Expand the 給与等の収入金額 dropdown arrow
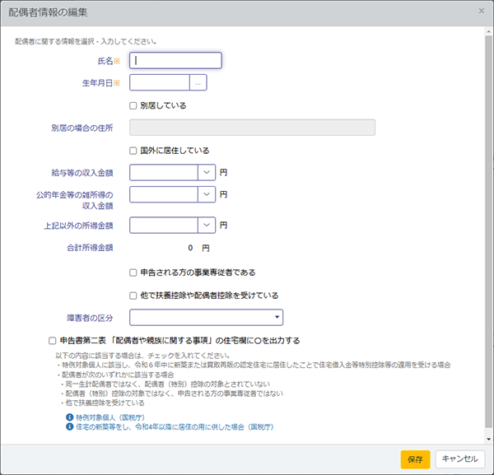 [x=206, y=173]
